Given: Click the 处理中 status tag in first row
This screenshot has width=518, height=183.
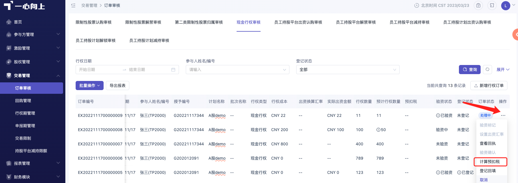Looking at the screenshot, I should tap(485, 115).
